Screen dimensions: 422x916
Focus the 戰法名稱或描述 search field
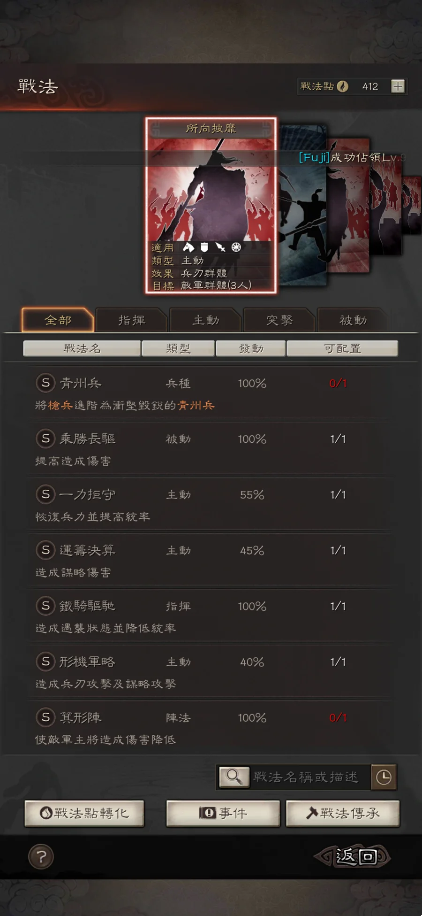(309, 777)
